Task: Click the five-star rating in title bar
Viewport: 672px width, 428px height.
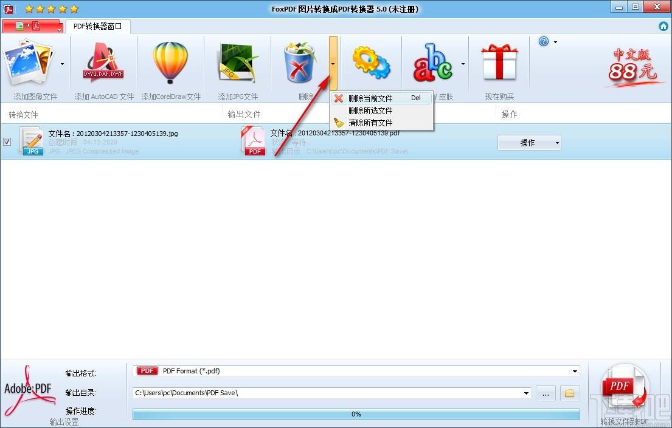Action: pyautogui.click(x=52, y=9)
